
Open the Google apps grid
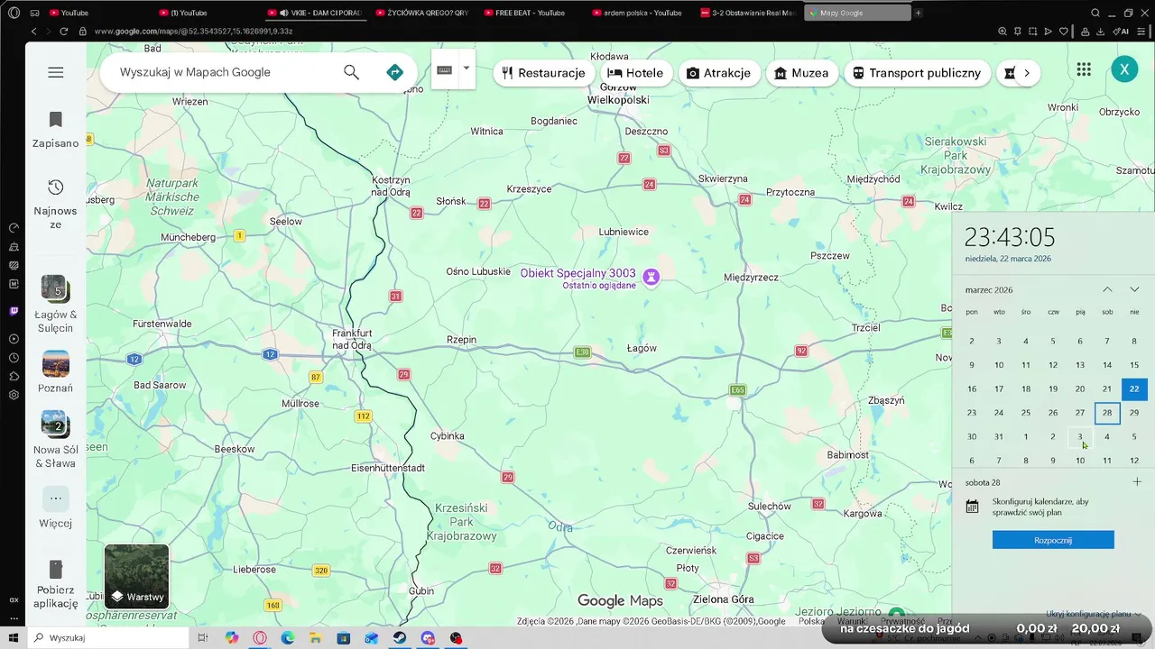[x=1084, y=69]
